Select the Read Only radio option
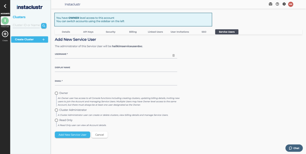Image resolution: width=306 pixels, height=154 pixels. [x=56, y=120]
